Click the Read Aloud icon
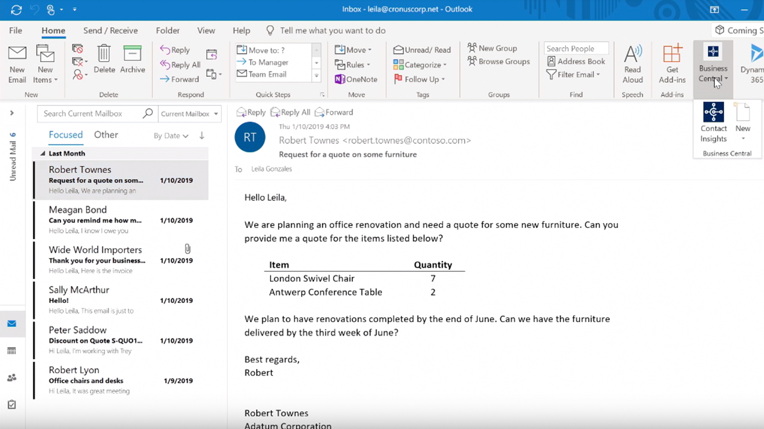 point(633,54)
